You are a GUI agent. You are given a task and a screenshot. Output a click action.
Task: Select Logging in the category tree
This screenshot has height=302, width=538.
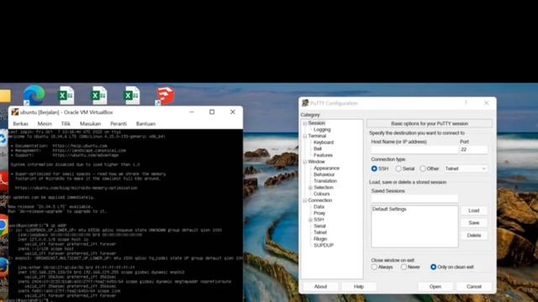[322, 129]
